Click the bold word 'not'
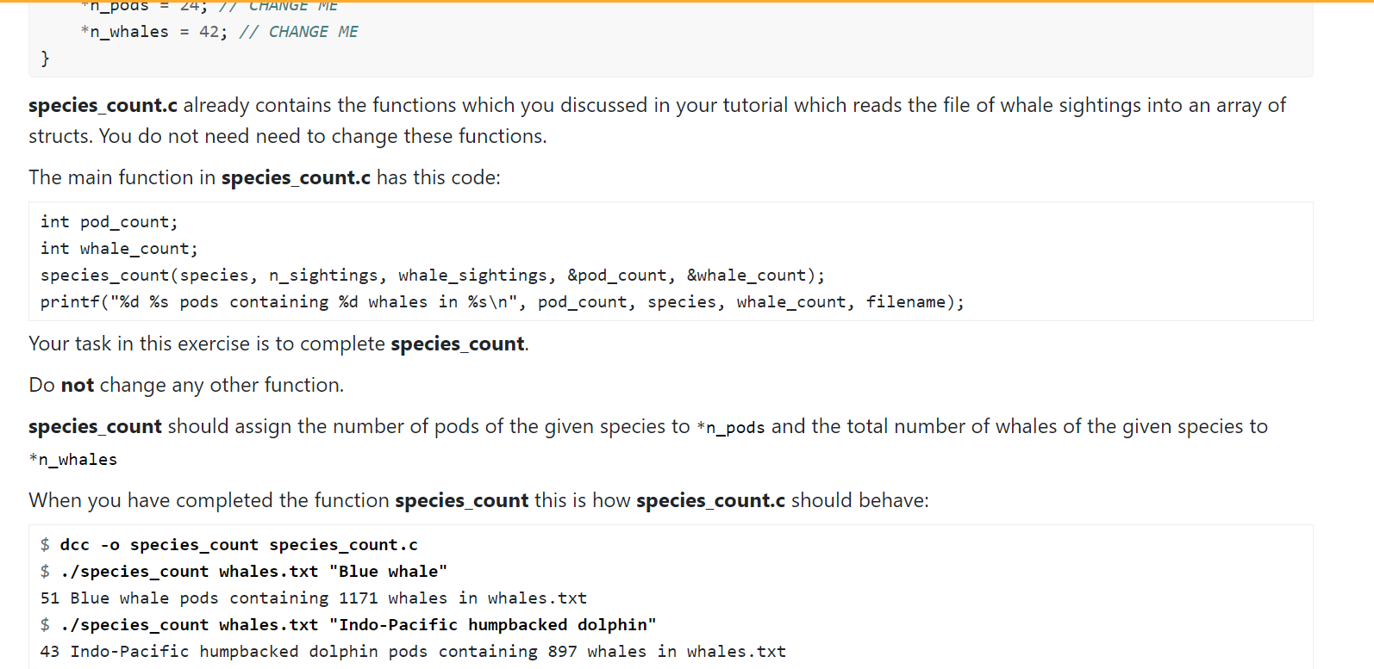The width and height of the screenshot is (1374, 669). click(77, 385)
